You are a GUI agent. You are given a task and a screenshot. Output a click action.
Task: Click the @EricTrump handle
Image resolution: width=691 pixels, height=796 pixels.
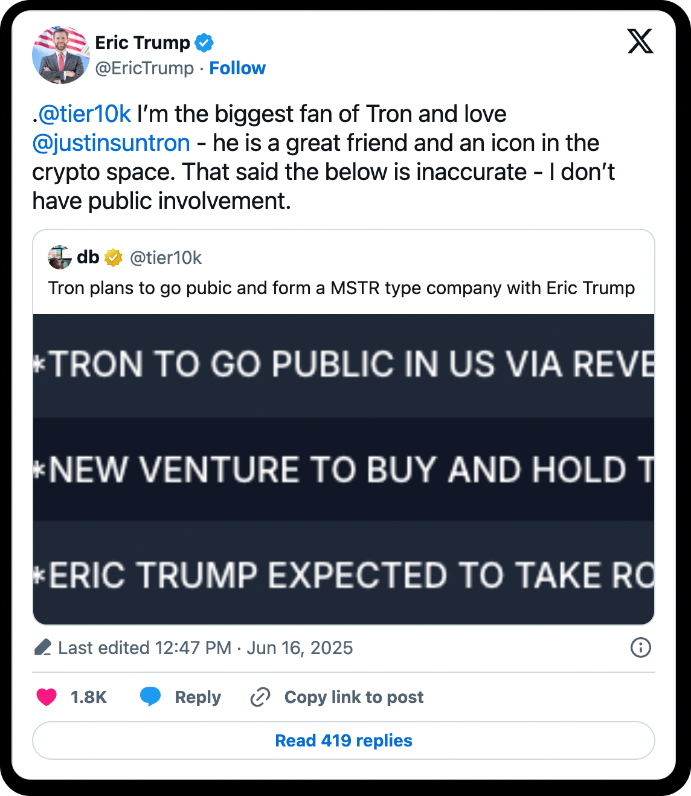(144, 68)
